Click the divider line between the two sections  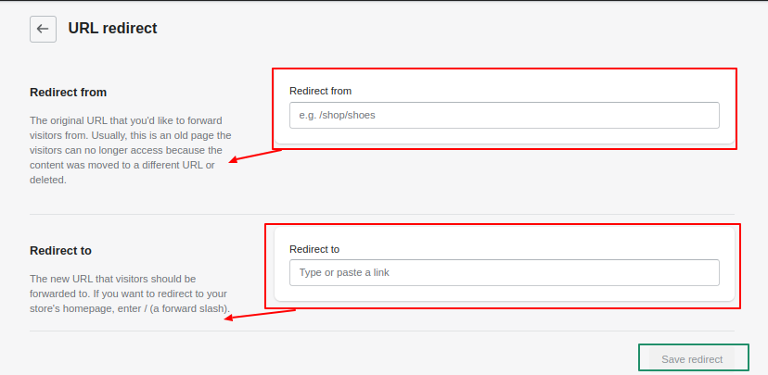(x=382, y=214)
